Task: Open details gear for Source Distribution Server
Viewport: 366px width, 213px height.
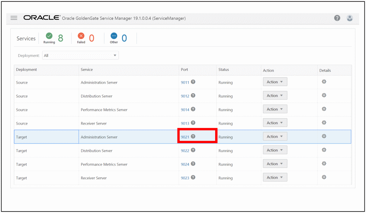Action: click(x=324, y=95)
